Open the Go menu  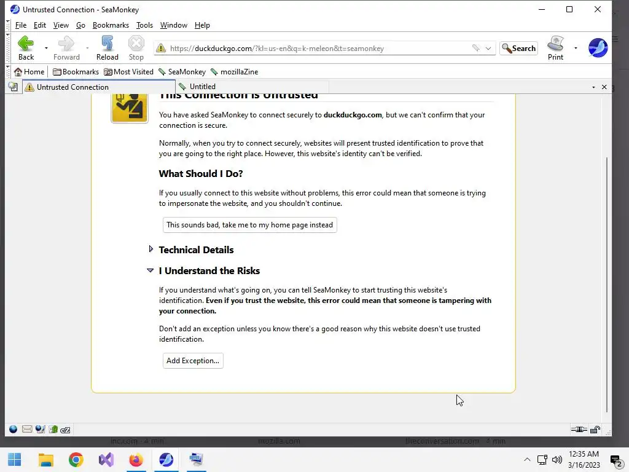(80, 25)
